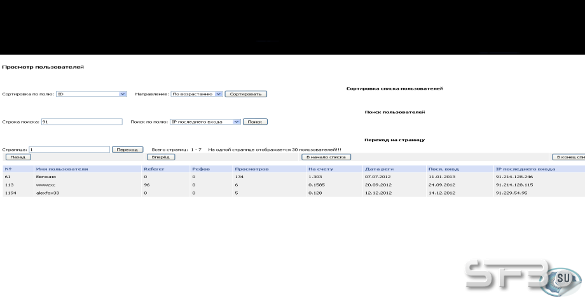This screenshot has width=585, height=299.
Task: Click the 'Поиск' button
Action: [255, 122]
